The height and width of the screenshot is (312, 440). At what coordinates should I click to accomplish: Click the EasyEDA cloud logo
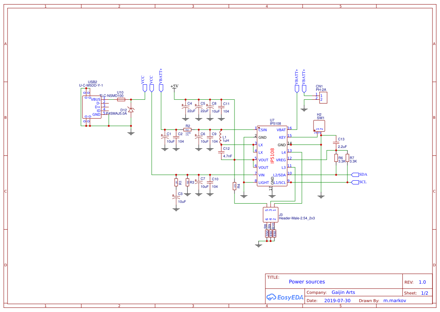point(270,297)
